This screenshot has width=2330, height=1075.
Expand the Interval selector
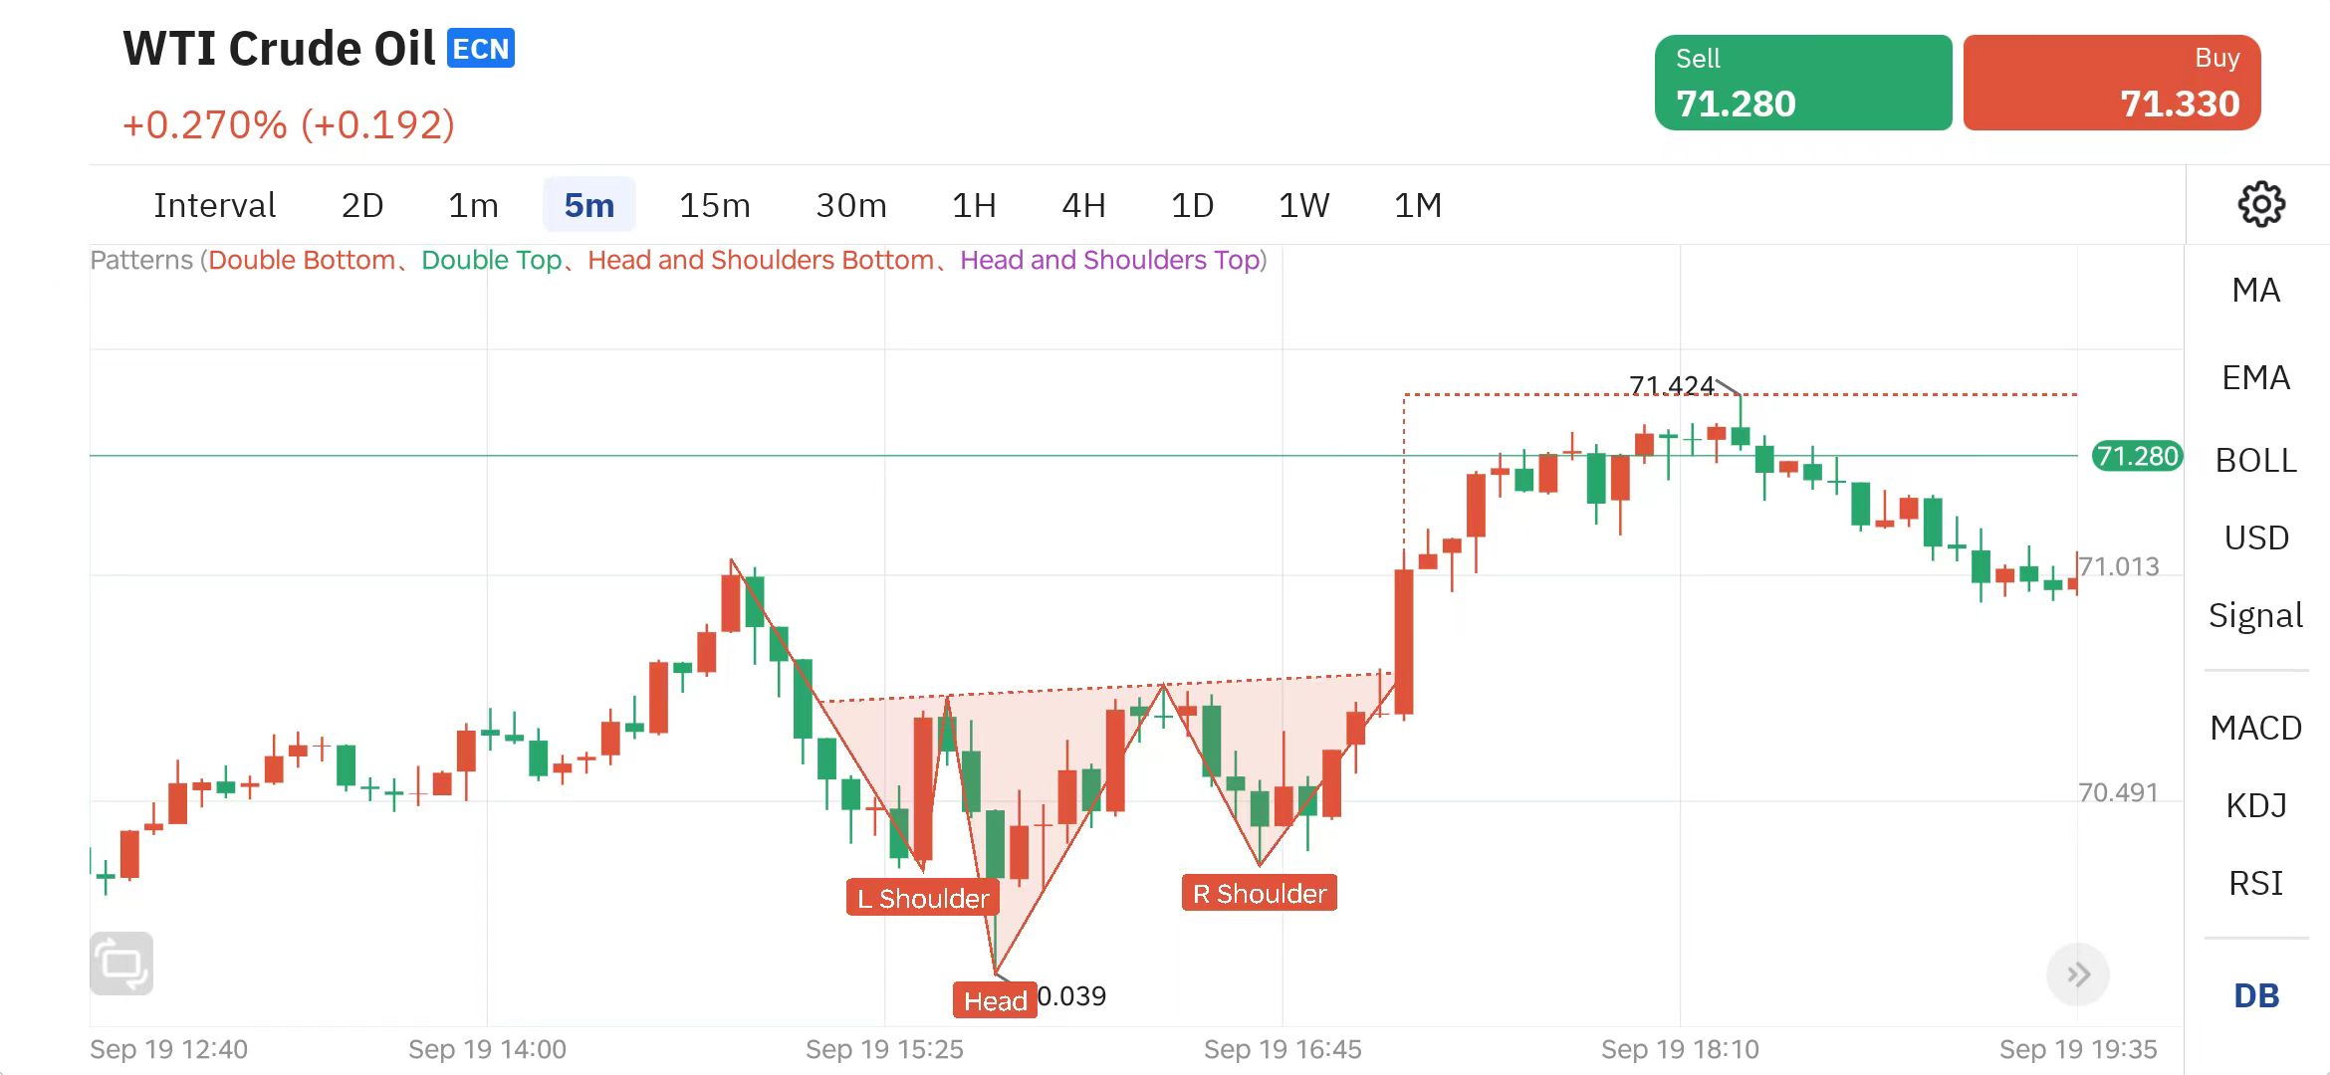(214, 206)
